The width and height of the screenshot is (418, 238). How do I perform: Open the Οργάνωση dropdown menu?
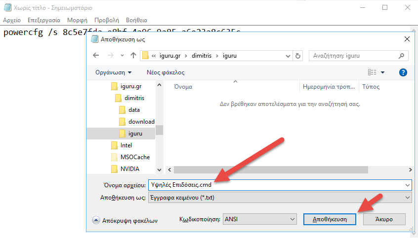(113, 72)
